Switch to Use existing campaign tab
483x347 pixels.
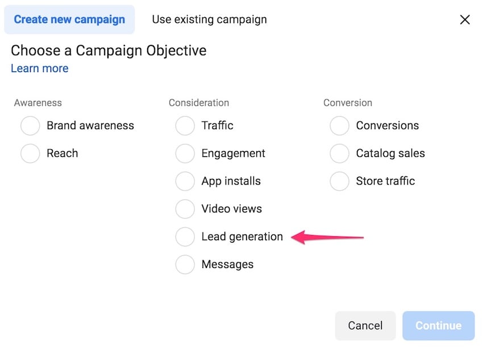(209, 19)
